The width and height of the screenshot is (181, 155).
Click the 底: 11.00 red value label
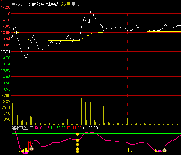[x=74, y=128]
